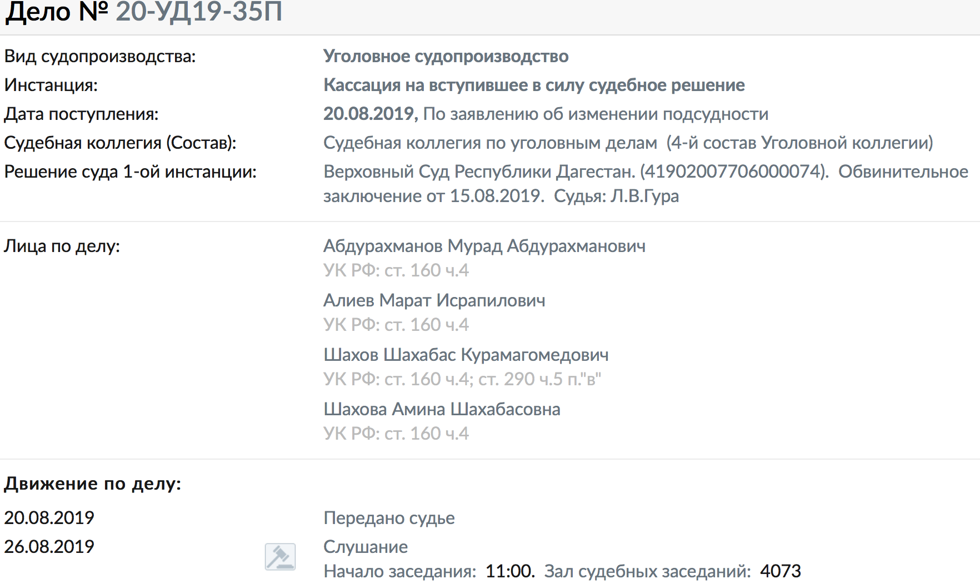Click courtroom number 4073
Image resolution: width=980 pixels, height=584 pixels.
tap(781, 571)
